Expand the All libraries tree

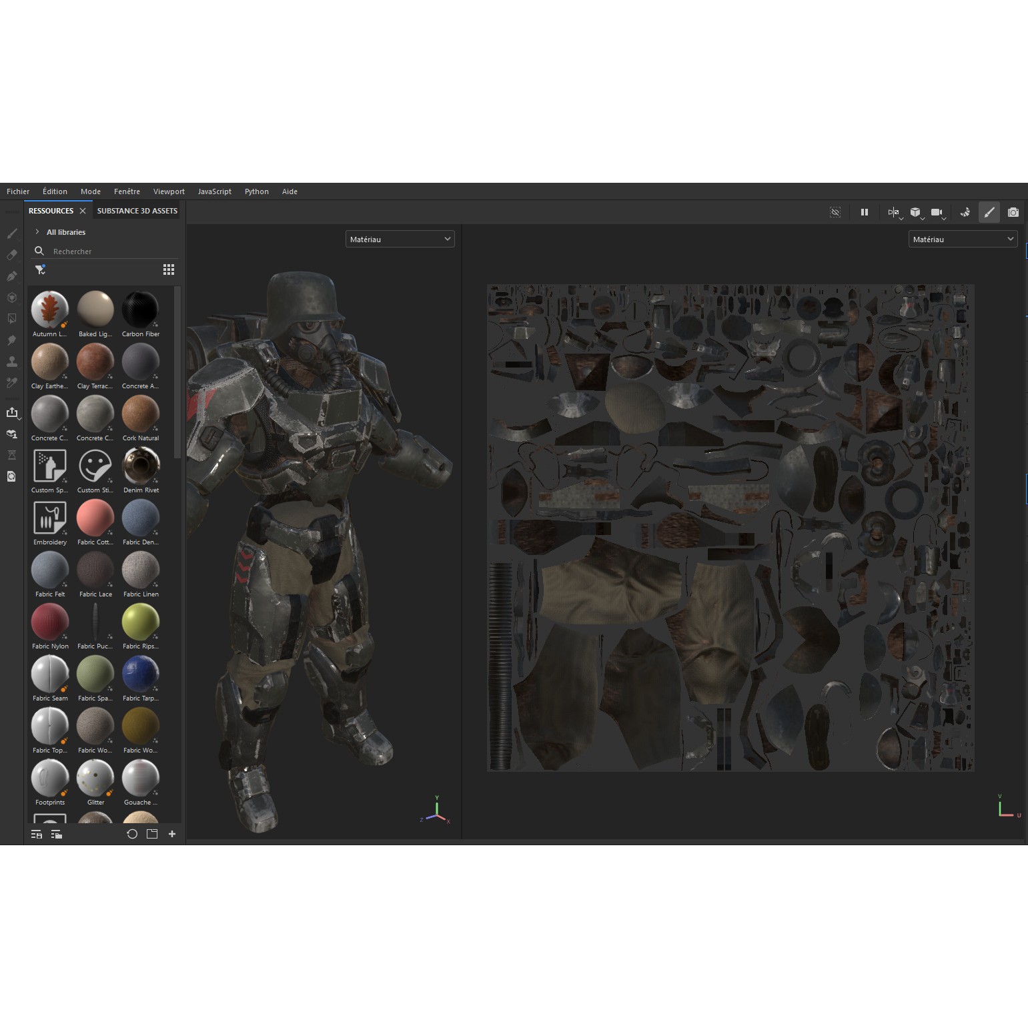pos(37,231)
